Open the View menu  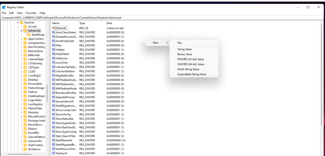pos(20,13)
